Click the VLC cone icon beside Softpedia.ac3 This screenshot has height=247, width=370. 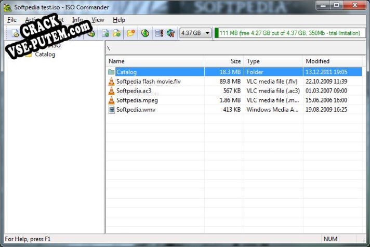point(111,91)
